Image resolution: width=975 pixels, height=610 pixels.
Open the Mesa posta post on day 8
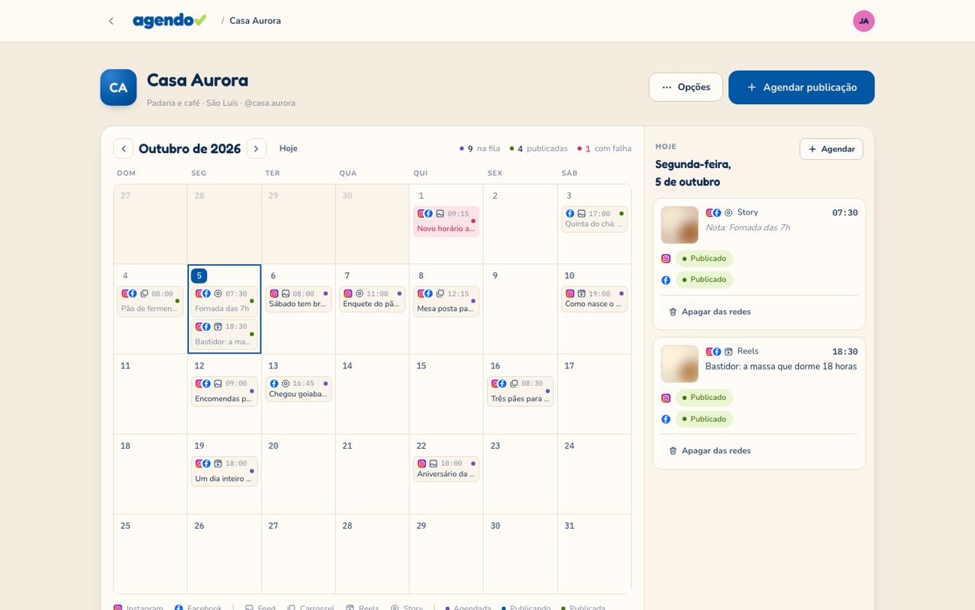[446, 301]
